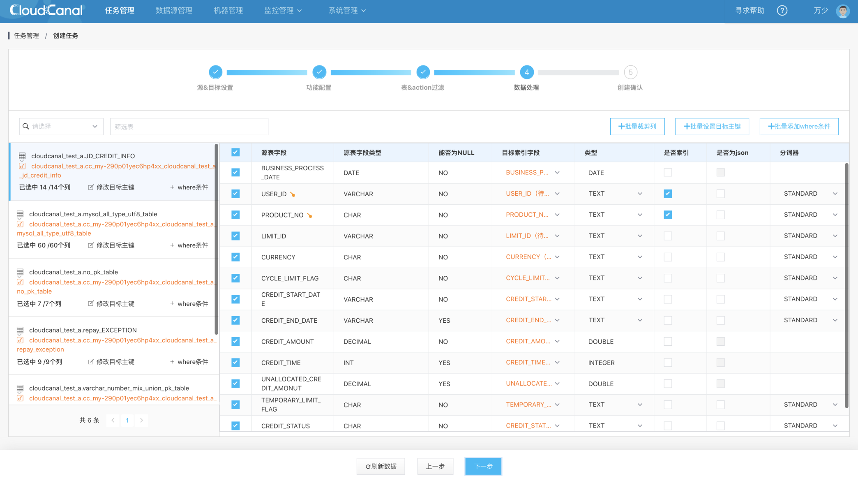Image resolution: width=858 pixels, height=481 pixels.
Task: Open tokenizer dropdown for CREDIT_END_DATE row
Action: tap(835, 320)
